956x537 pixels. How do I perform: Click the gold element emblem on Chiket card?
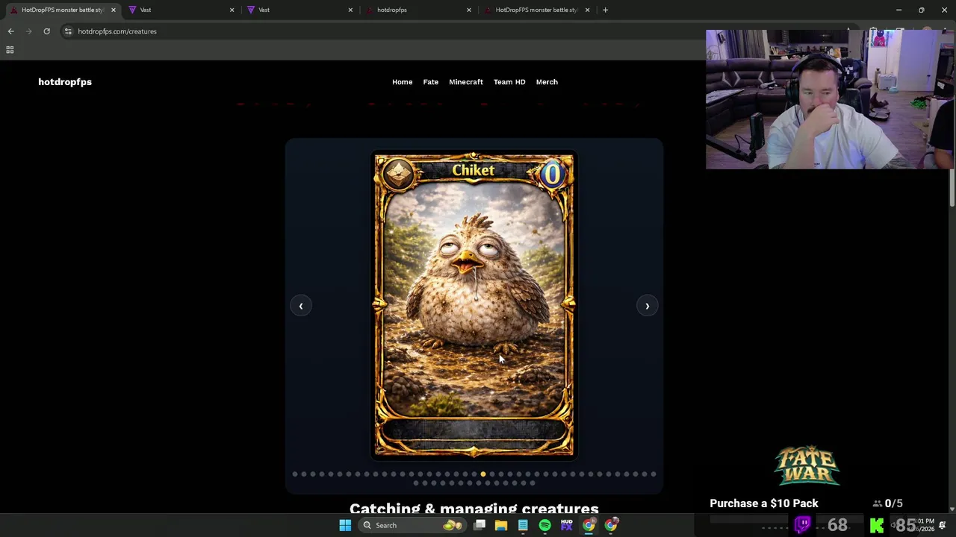pos(397,174)
